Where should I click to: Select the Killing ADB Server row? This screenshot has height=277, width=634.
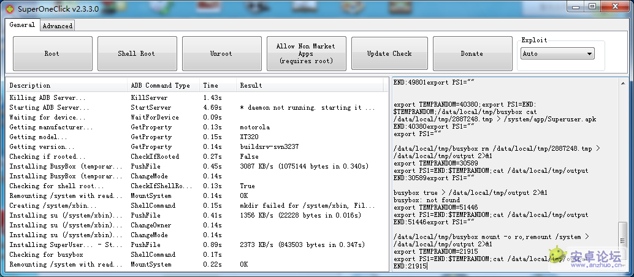click(48, 98)
